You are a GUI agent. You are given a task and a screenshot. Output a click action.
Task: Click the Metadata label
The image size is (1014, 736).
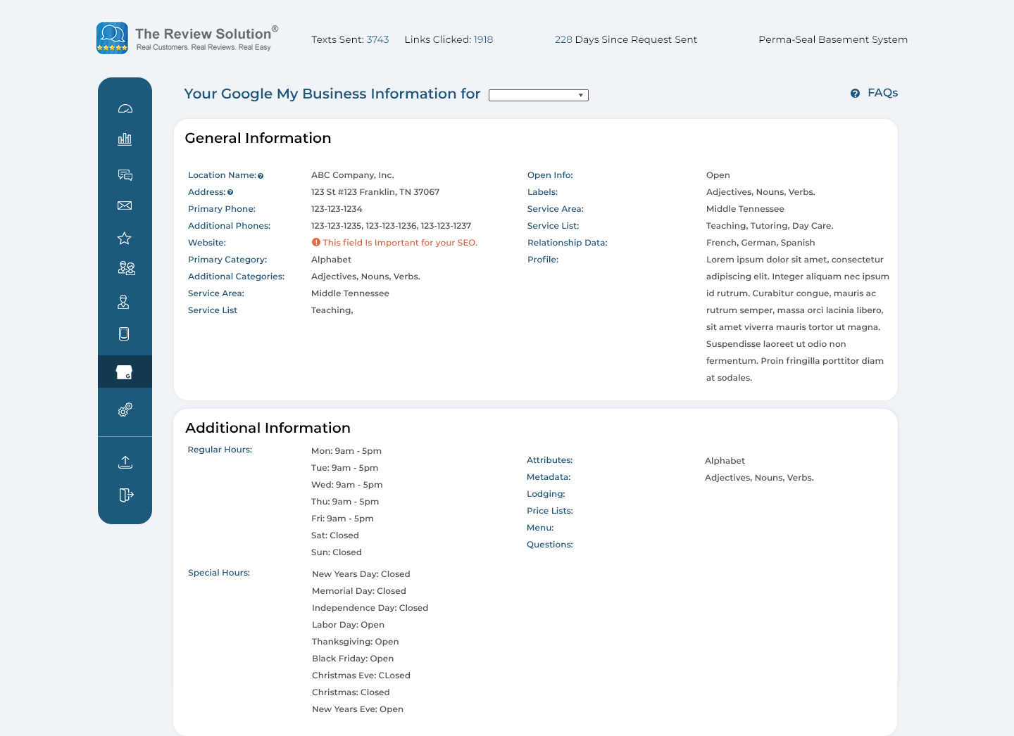pyautogui.click(x=549, y=477)
